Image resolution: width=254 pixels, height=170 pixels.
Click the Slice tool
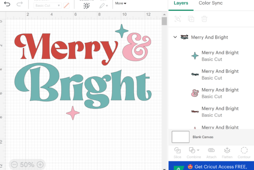tap(177, 153)
